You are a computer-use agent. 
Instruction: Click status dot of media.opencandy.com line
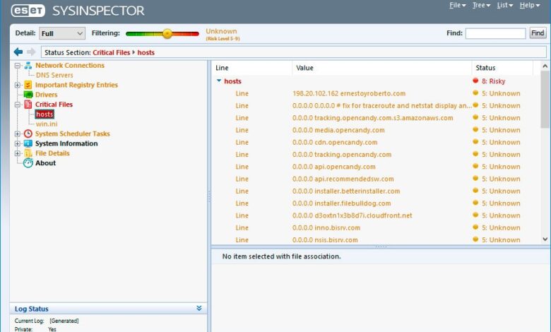pos(475,130)
